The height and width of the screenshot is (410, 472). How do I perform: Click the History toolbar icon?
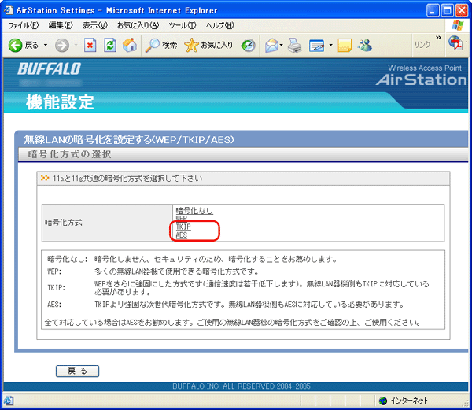coord(249,45)
